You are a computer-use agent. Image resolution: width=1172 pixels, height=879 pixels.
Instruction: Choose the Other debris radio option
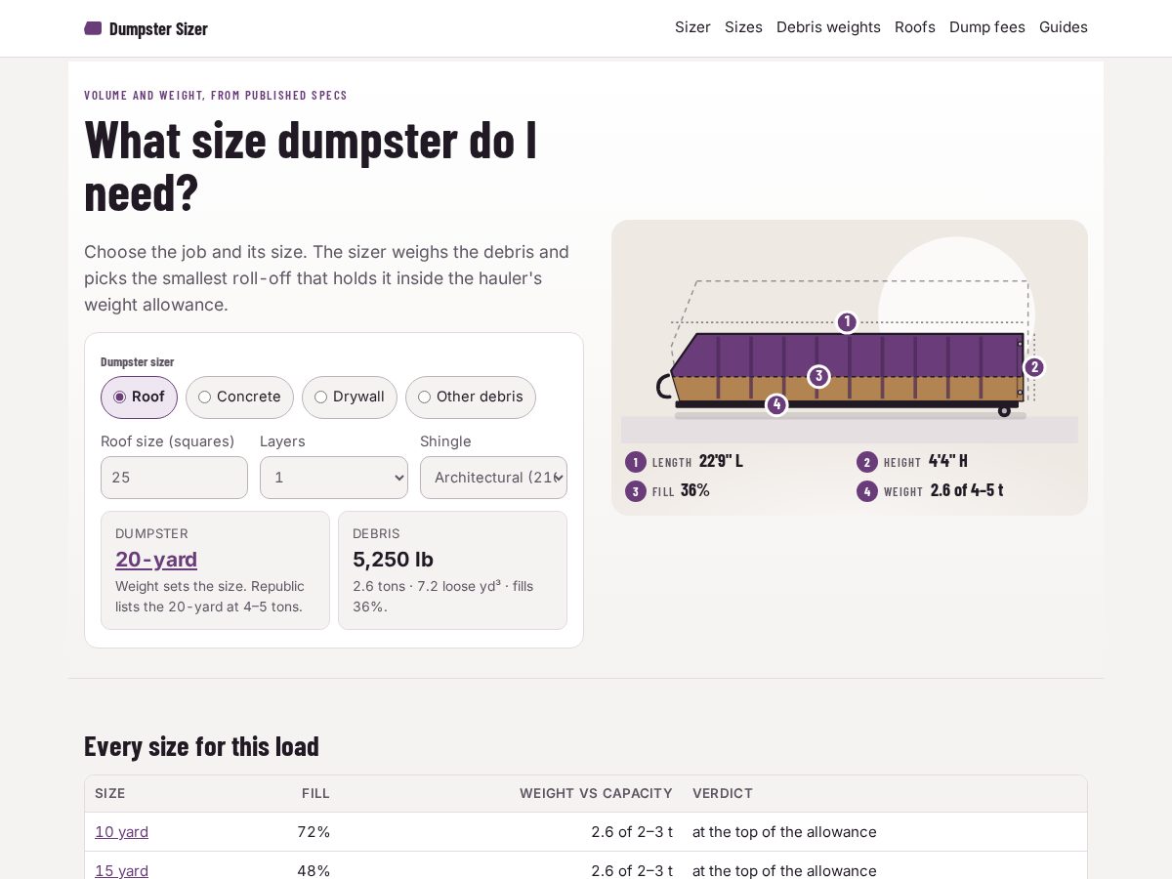(x=471, y=398)
